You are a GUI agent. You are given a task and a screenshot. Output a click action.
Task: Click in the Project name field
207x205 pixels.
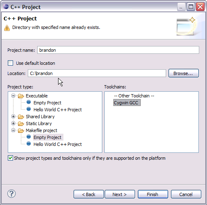118,50
